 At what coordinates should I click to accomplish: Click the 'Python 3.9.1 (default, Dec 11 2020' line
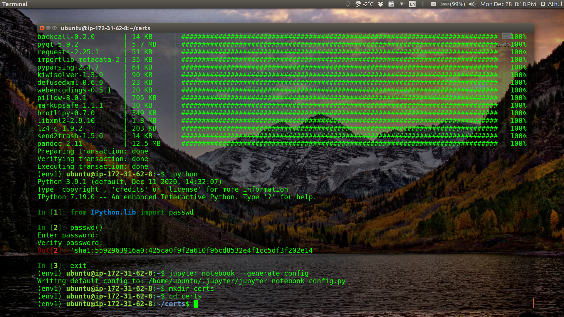pos(130,182)
